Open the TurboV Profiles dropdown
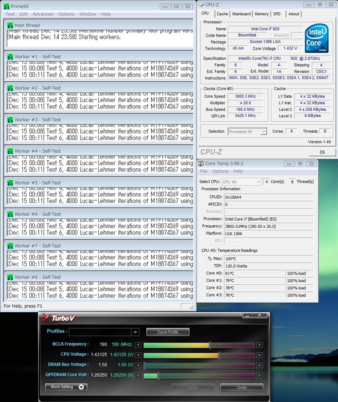 (135, 332)
